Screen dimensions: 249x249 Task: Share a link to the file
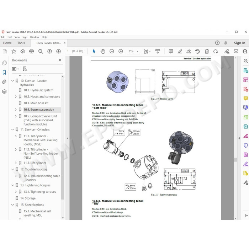pos(227,51)
